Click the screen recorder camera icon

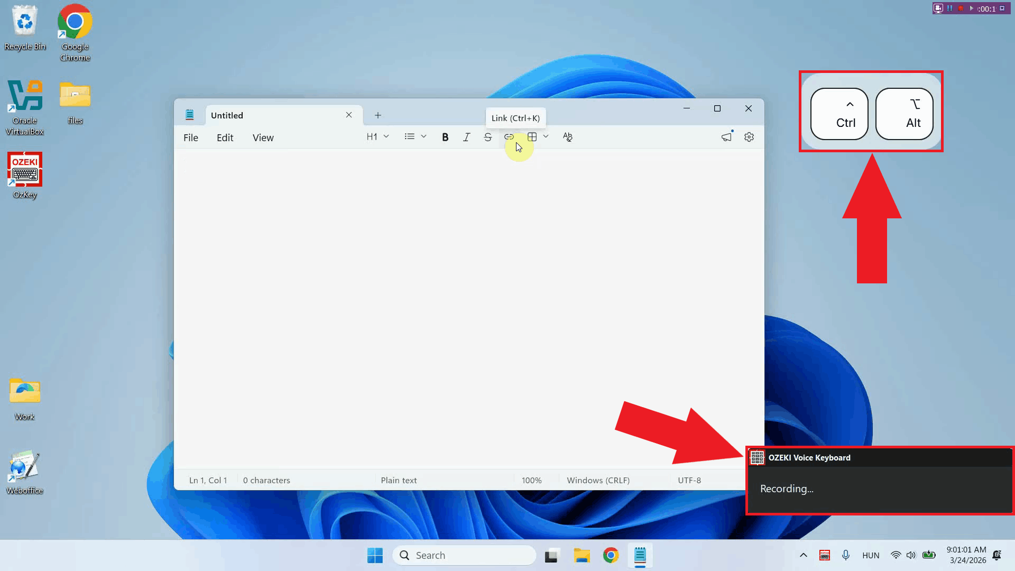pos(938,8)
